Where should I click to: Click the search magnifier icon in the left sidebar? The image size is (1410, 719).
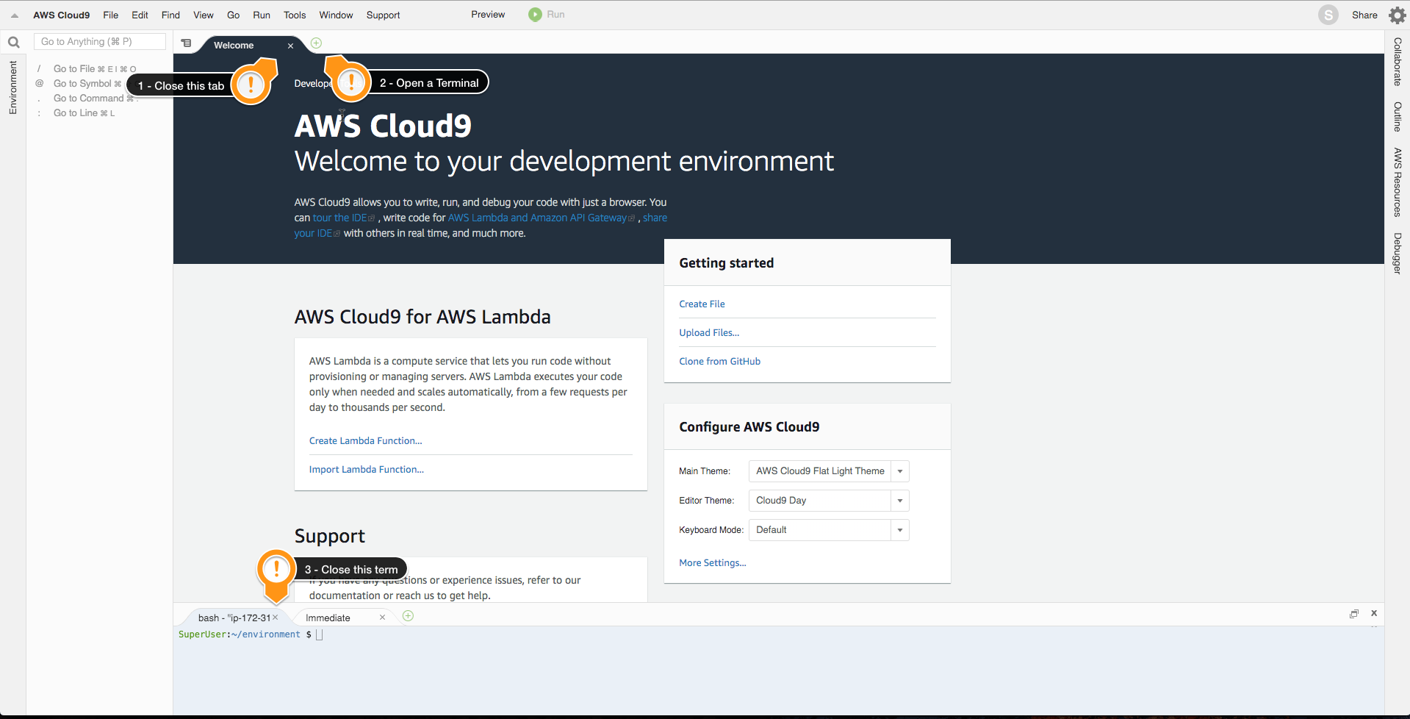pos(13,42)
